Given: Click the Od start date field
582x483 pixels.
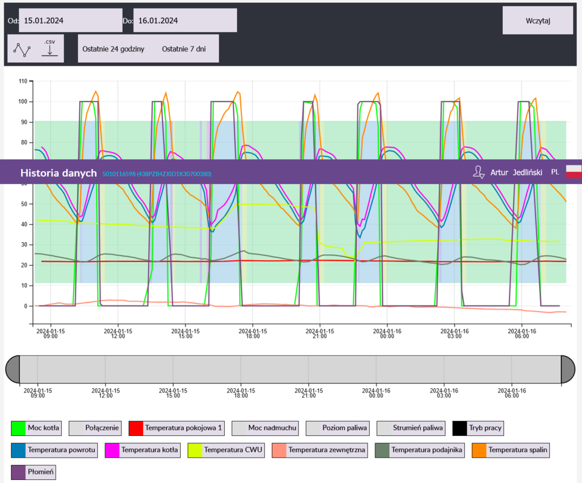Looking at the screenshot, I should 70,21.
